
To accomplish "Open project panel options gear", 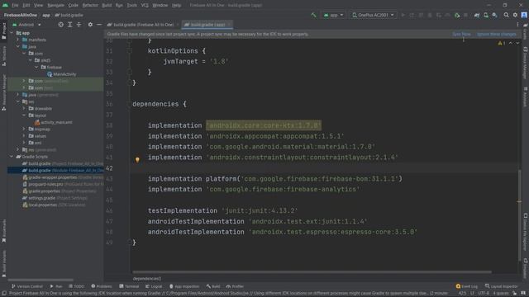I will pos(90,25).
